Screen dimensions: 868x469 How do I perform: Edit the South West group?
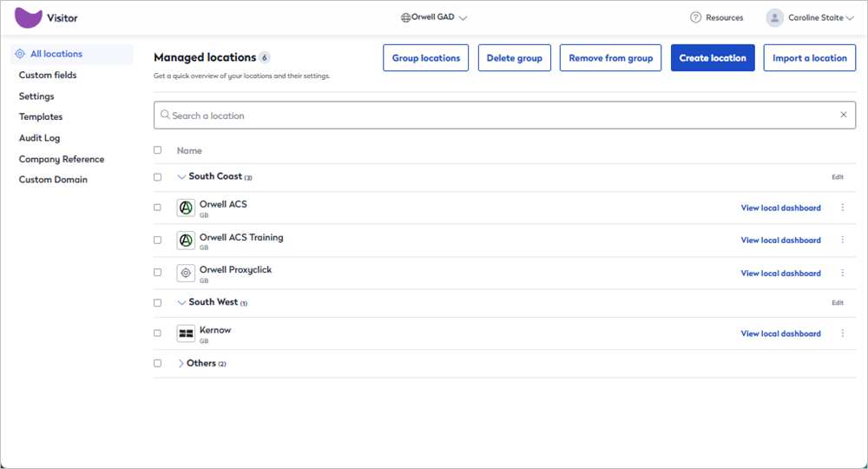pyautogui.click(x=838, y=303)
